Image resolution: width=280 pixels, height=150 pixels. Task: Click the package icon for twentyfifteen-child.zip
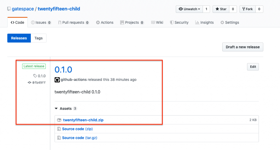pos(59,120)
